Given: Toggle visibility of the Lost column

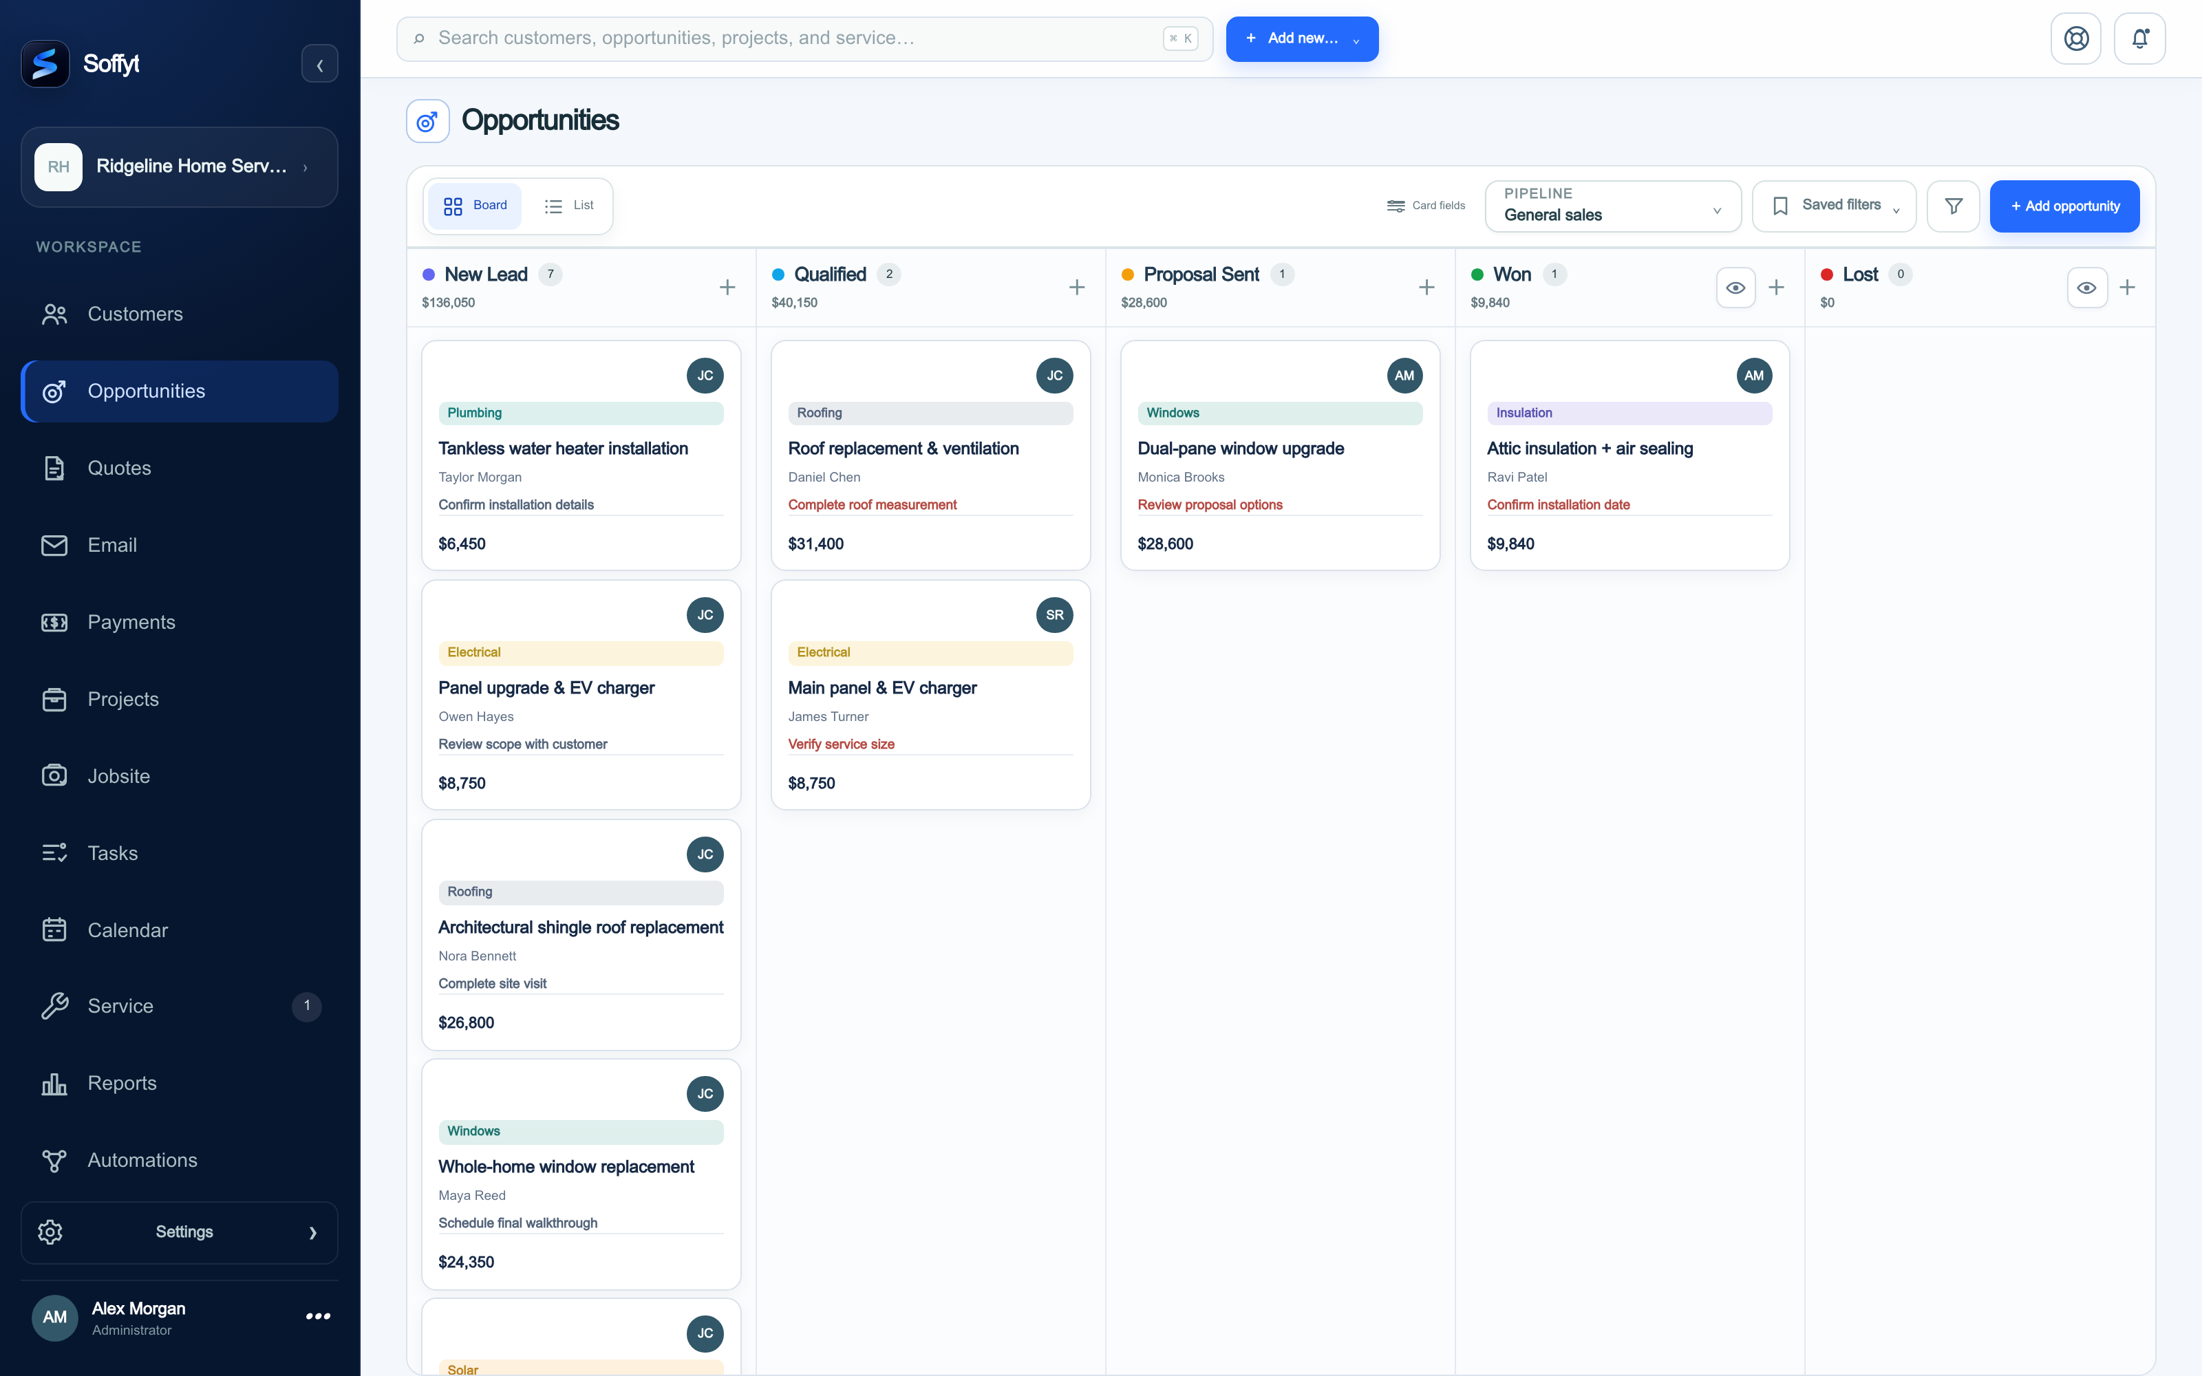Looking at the screenshot, I should pyautogui.click(x=2086, y=288).
